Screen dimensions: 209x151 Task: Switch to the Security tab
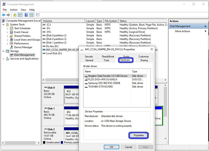(x=89, y=56)
